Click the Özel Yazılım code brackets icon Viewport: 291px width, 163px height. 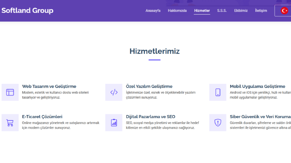click(114, 92)
